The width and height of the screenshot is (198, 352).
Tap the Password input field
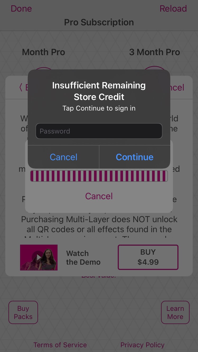[x=99, y=131]
